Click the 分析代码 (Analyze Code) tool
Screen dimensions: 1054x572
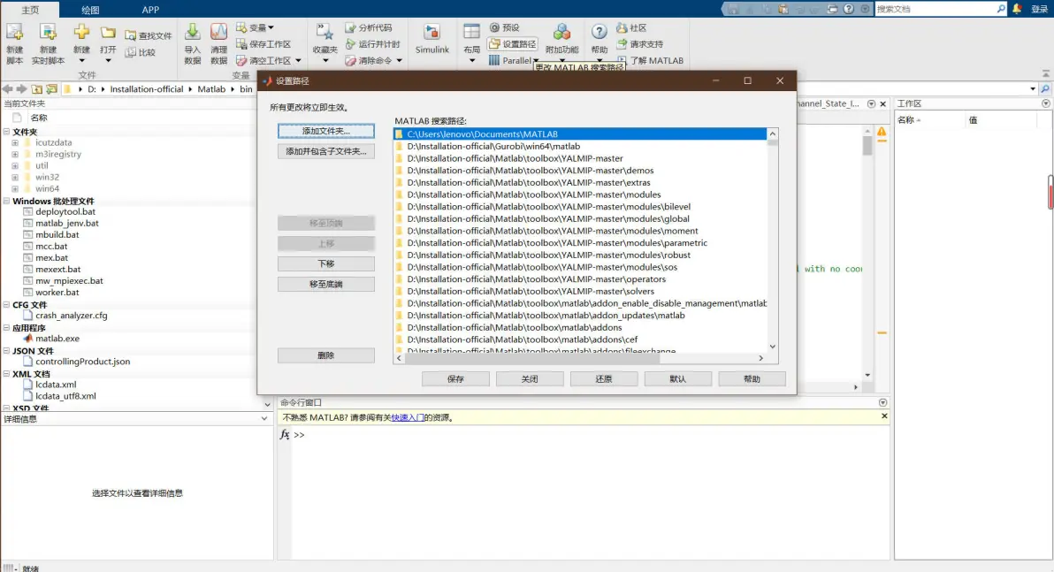pos(369,27)
